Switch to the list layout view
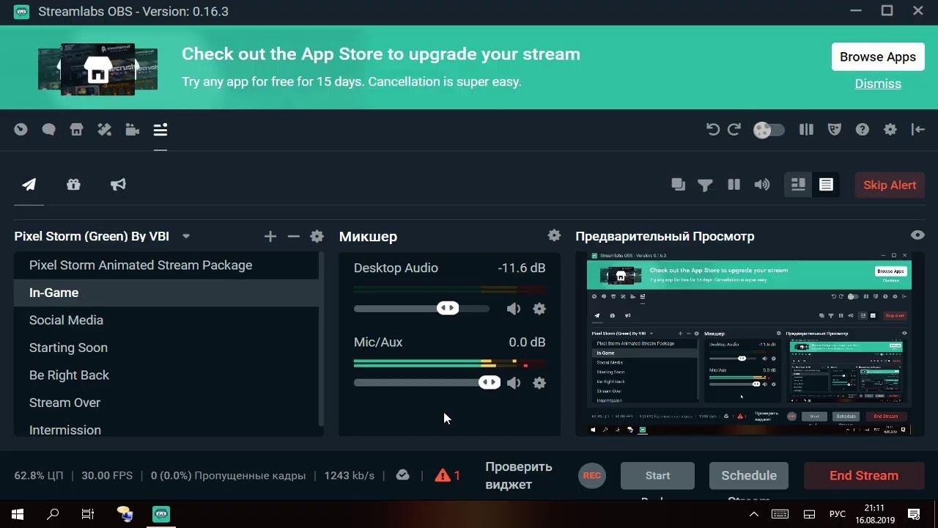This screenshot has width=938, height=528. [826, 185]
